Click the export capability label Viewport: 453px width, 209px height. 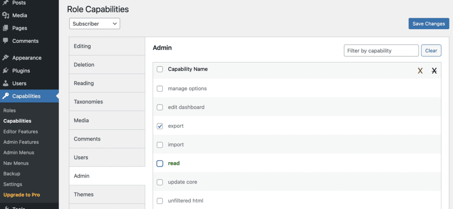(176, 126)
